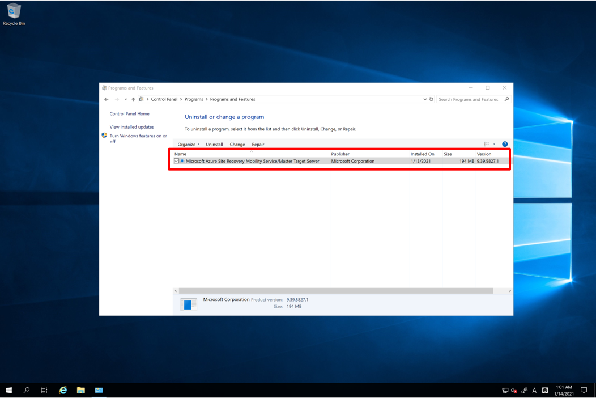Click the 9.39.5827.1 version cell
596x398 pixels.
tap(488, 162)
